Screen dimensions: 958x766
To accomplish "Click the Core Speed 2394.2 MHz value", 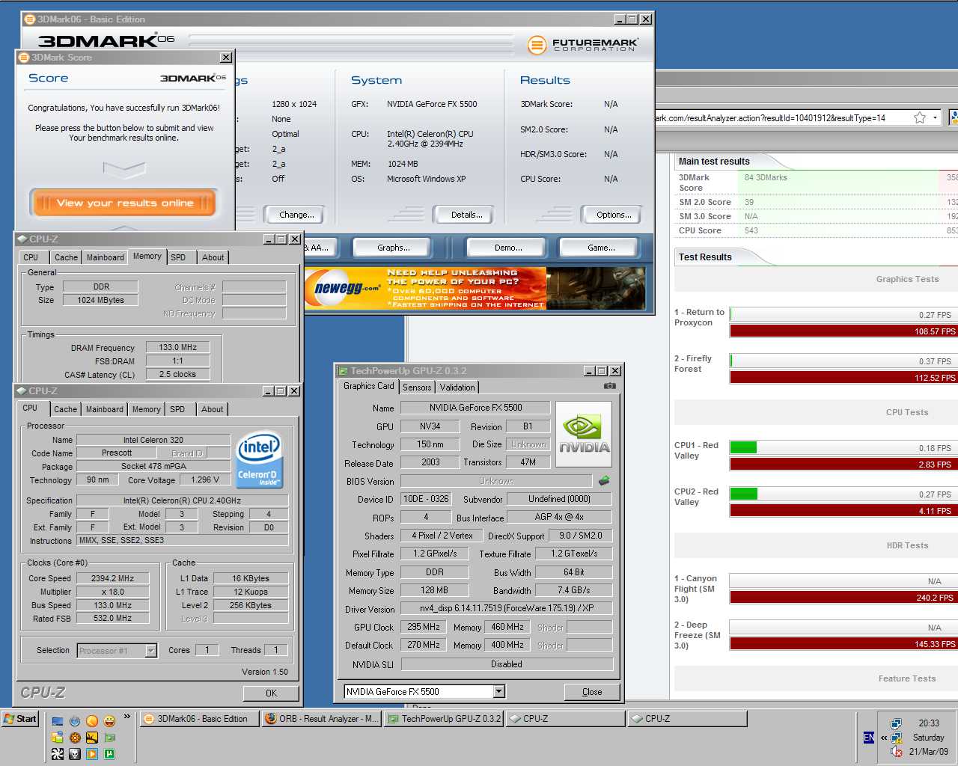I will click(x=112, y=578).
